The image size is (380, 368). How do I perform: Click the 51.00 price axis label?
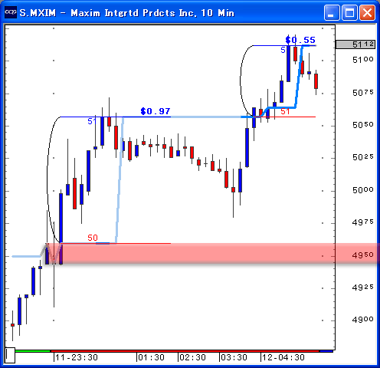363,60
